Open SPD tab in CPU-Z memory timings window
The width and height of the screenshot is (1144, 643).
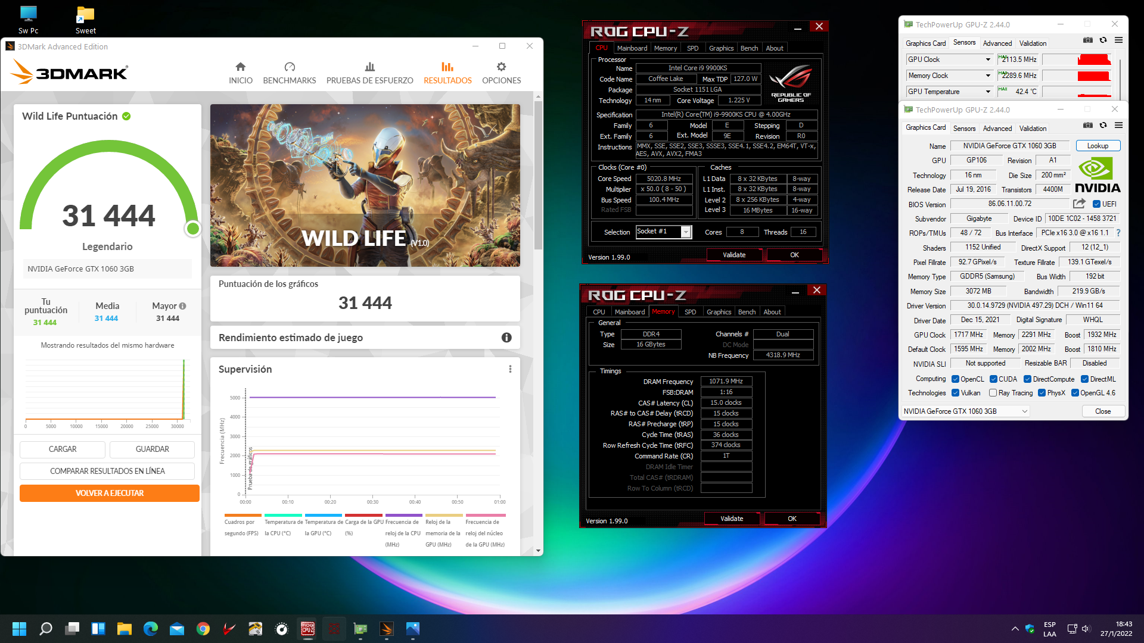coord(690,312)
